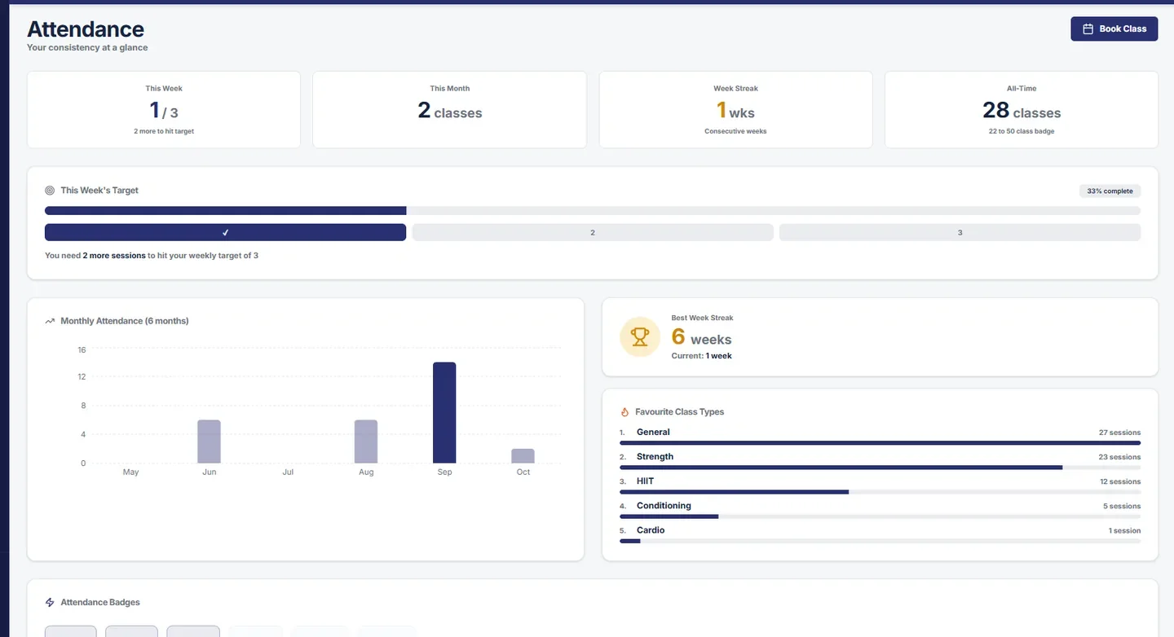The width and height of the screenshot is (1174, 637).
Task: Click session segment number 3
Action: 960,232
